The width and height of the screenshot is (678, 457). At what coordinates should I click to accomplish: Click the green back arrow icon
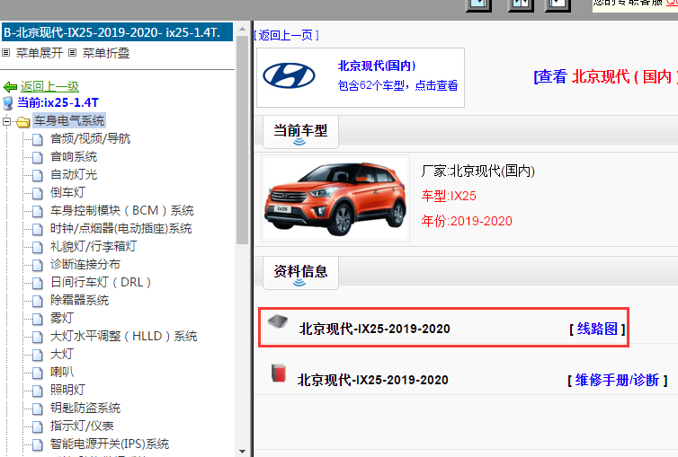pyautogui.click(x=10, y=87)
